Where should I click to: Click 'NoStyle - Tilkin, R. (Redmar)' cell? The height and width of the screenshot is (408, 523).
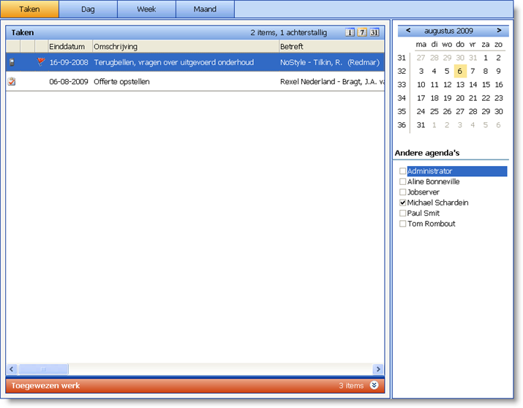coord(330,62)
